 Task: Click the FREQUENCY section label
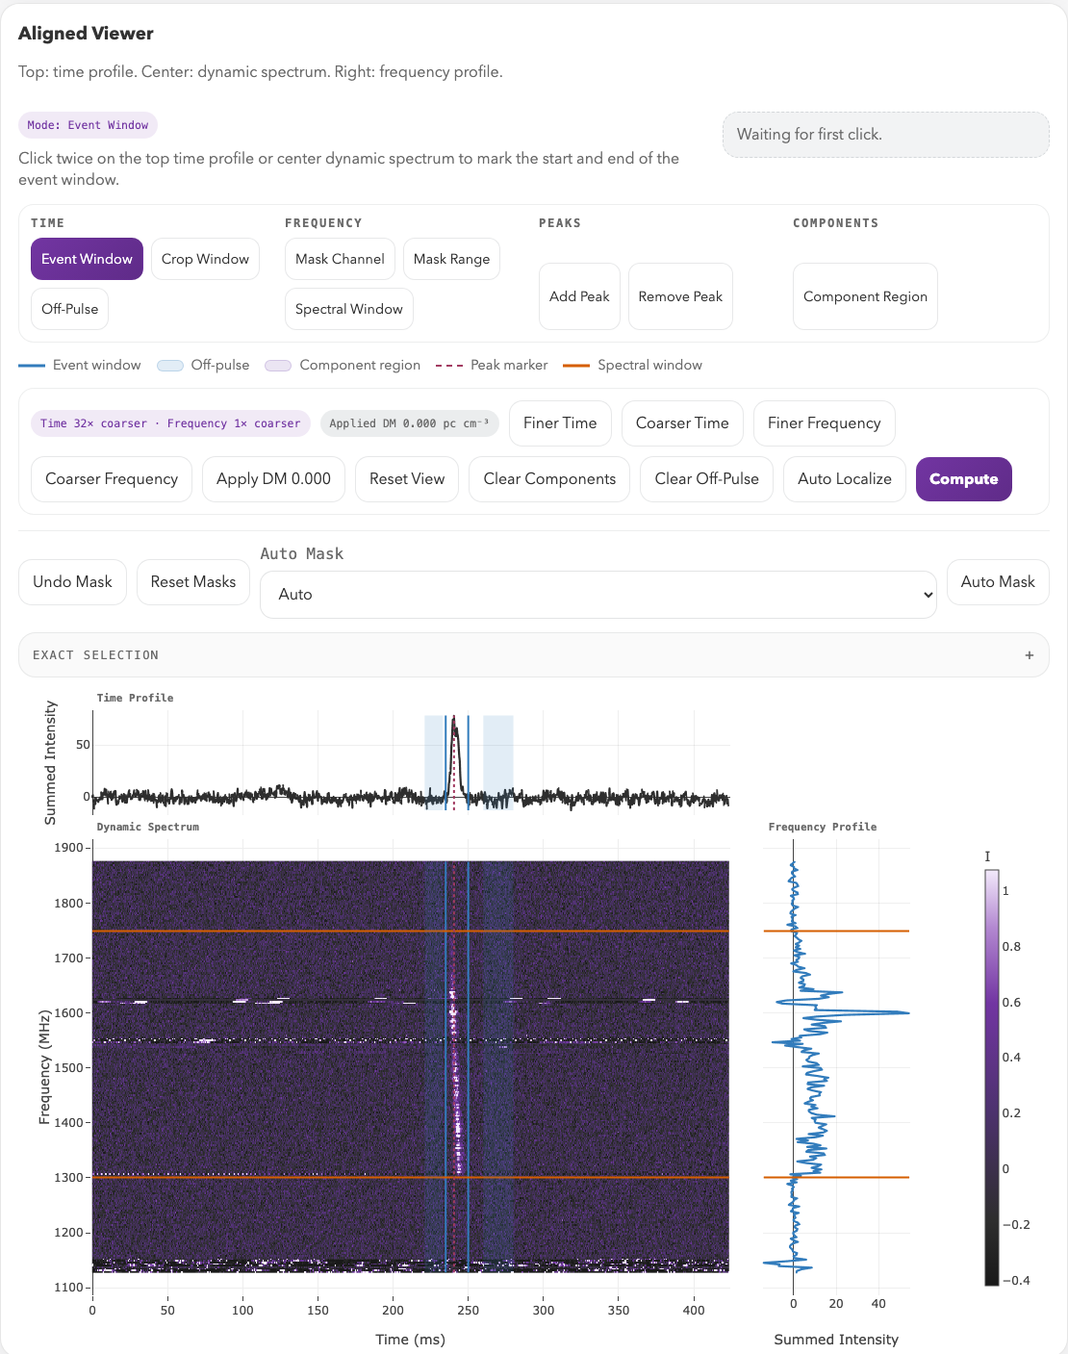(x=323, y=223)
